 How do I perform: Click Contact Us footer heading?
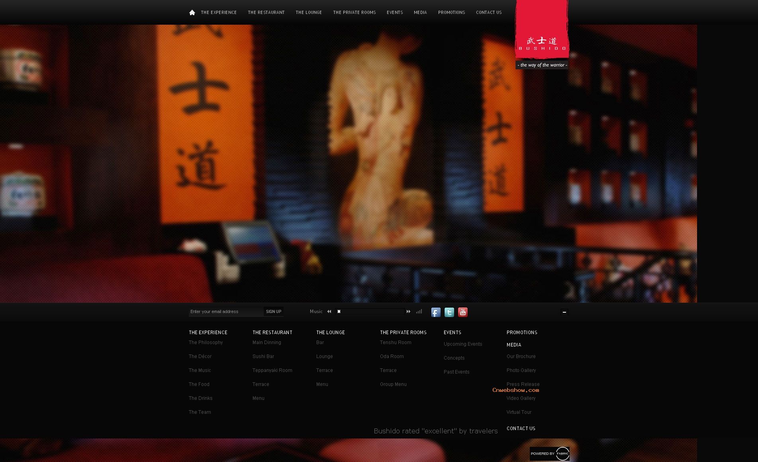click(x=521, y=429)
